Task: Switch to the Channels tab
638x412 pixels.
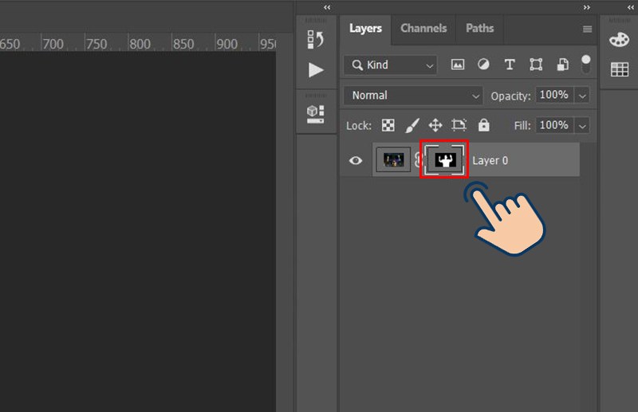Action: click(423, 28)
